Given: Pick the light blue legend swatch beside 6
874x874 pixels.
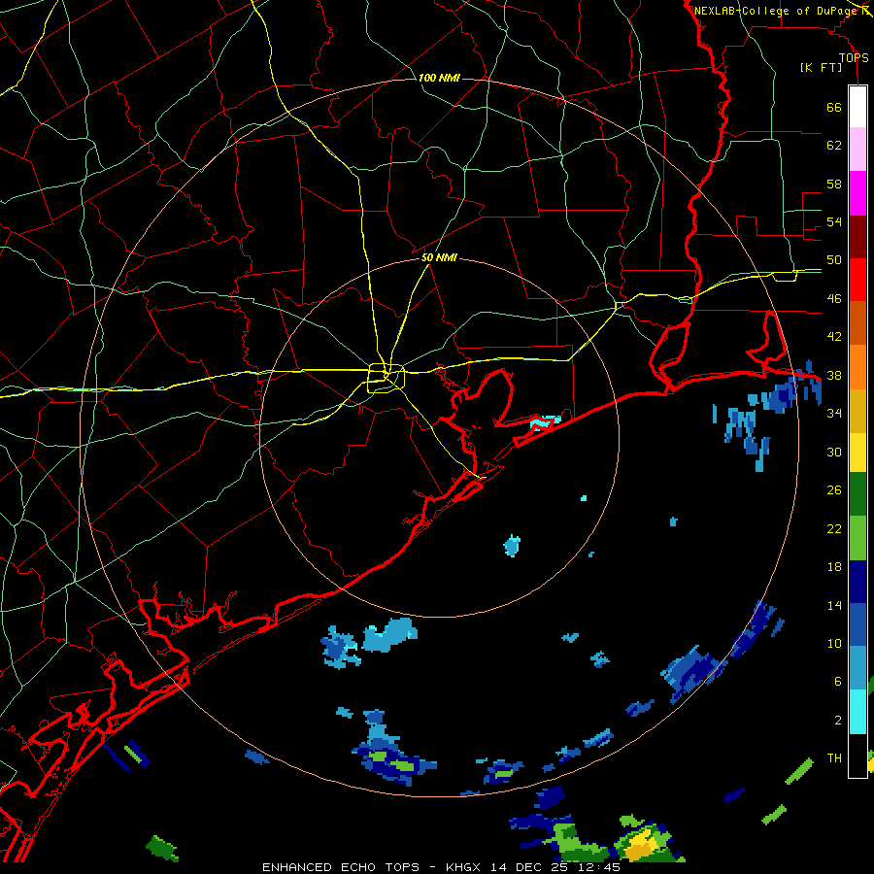Looking at the screenshot, I should click(857, 668).
